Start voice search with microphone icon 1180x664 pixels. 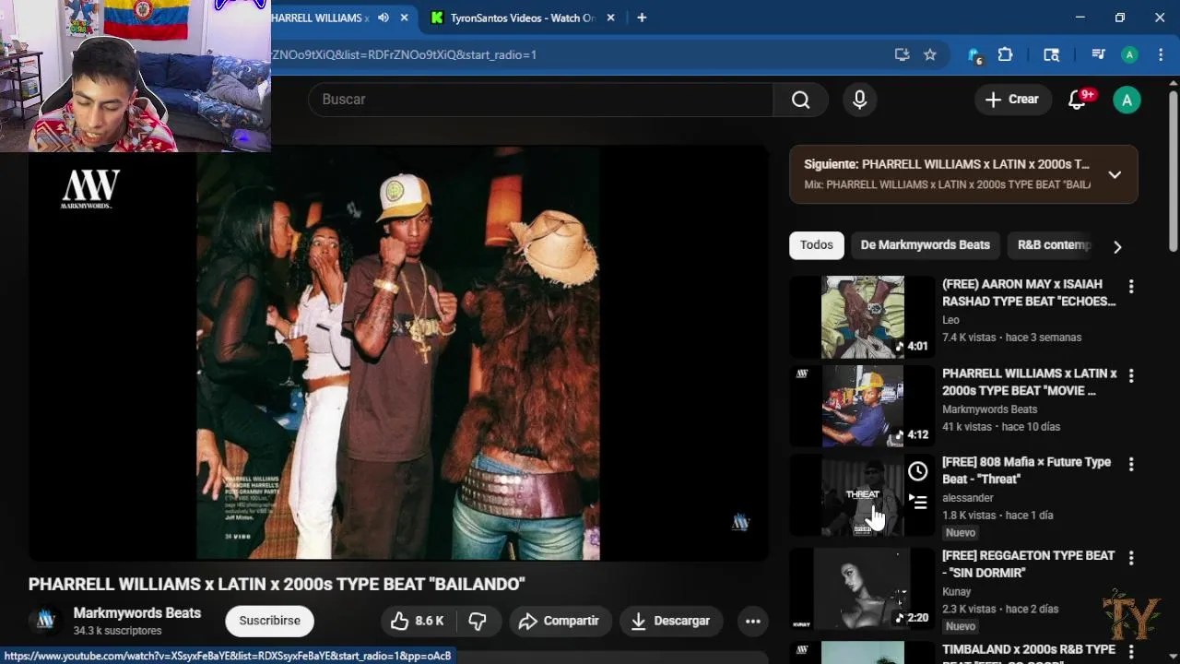click(859, 100)
